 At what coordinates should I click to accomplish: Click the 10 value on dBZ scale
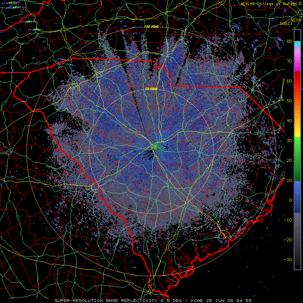289,180
